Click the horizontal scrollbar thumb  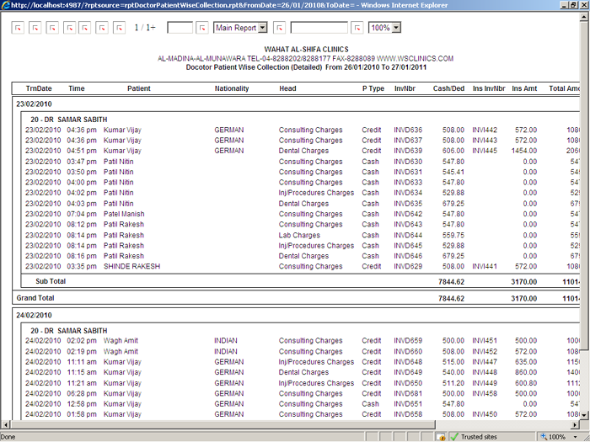(x=223, y=424)
